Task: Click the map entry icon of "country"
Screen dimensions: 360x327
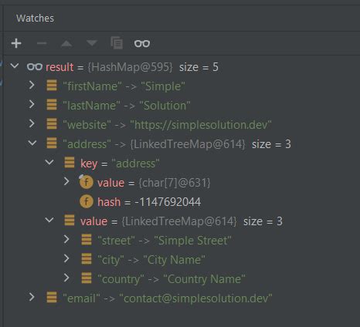Action: 87,278
